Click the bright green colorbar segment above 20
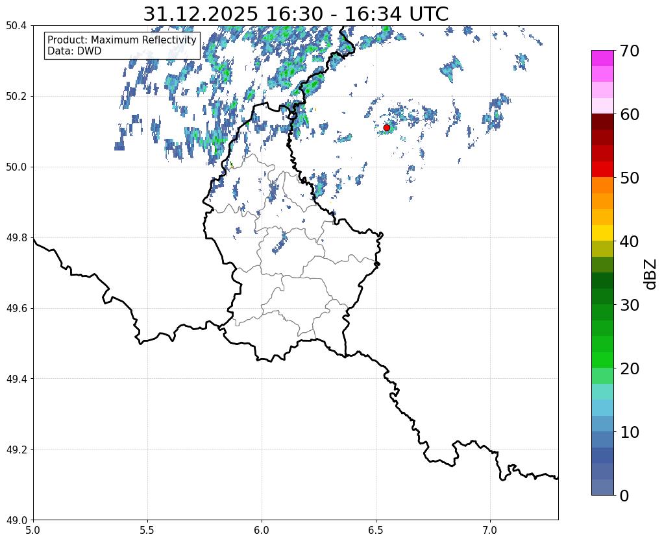This screenshot has width=664, height=541. pyautogui.click(x=602, y=360)
